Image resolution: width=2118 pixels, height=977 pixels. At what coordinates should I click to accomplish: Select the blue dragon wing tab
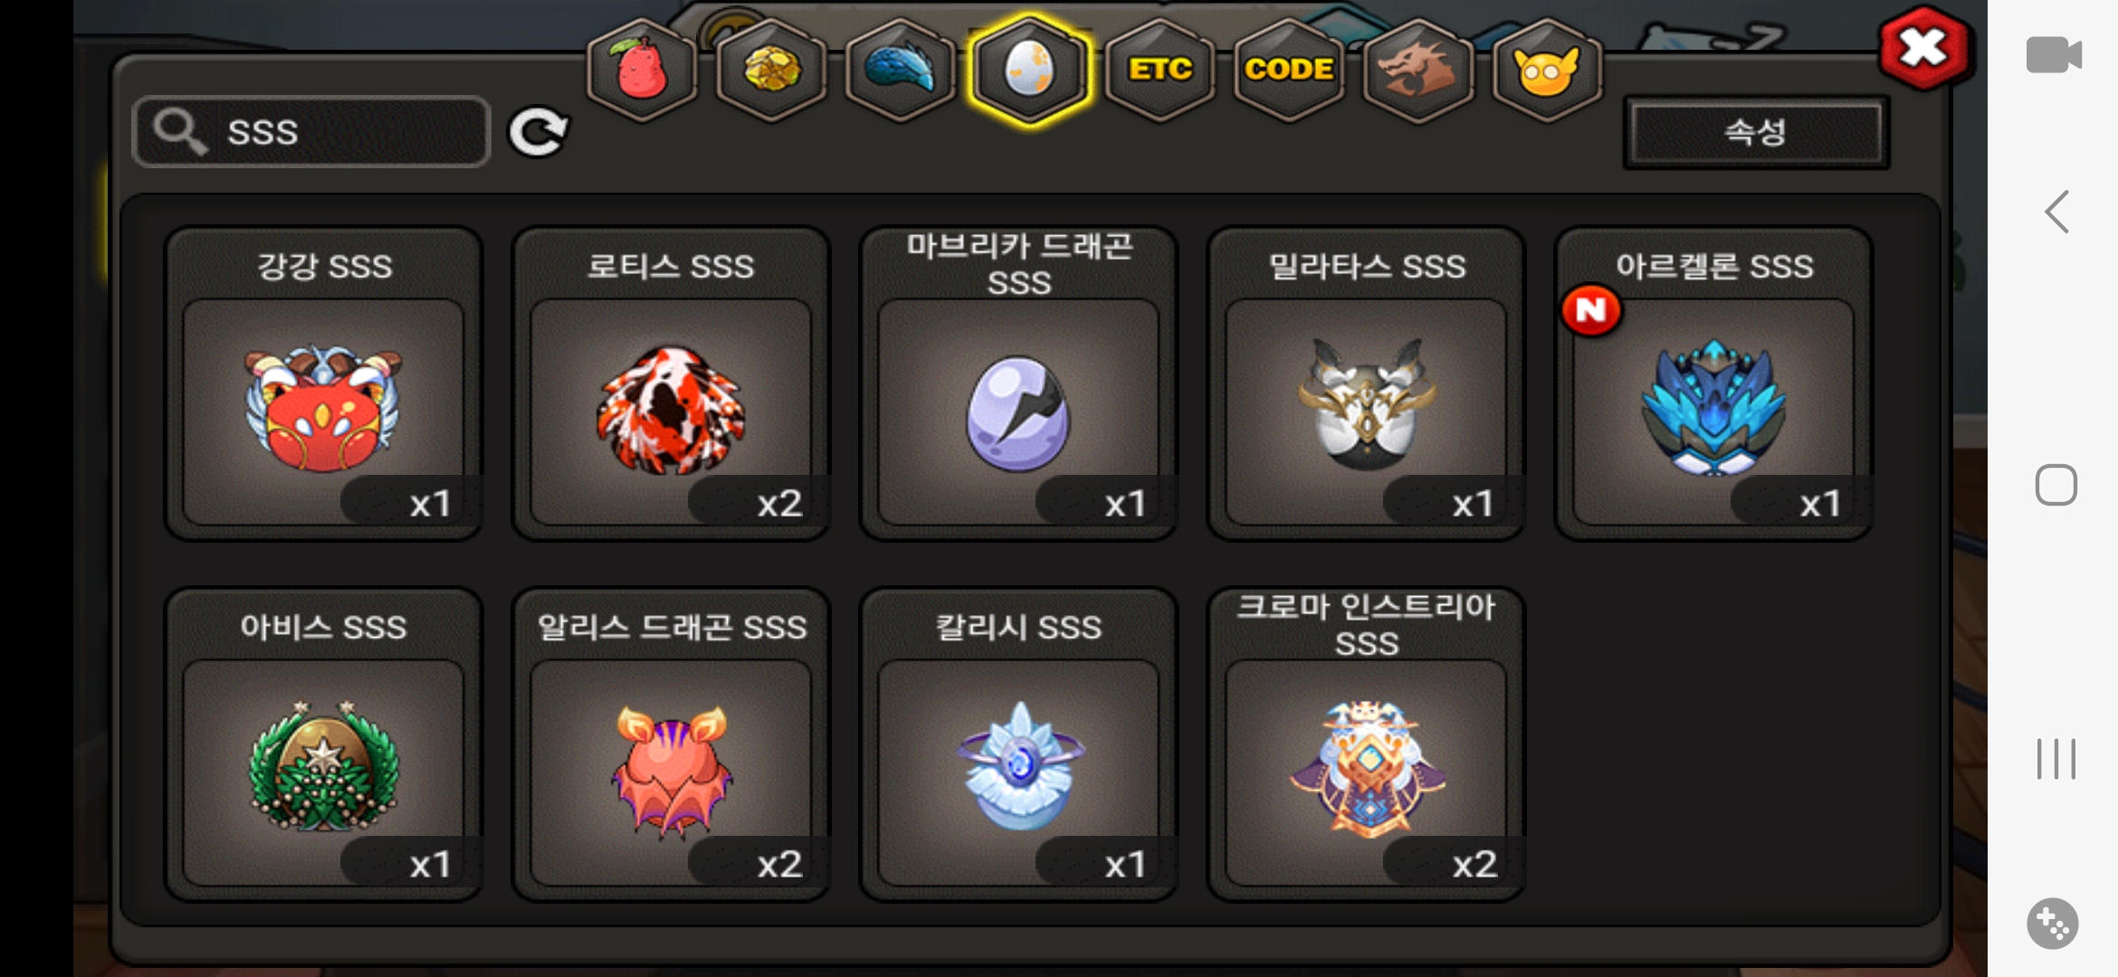click(901, 70)
